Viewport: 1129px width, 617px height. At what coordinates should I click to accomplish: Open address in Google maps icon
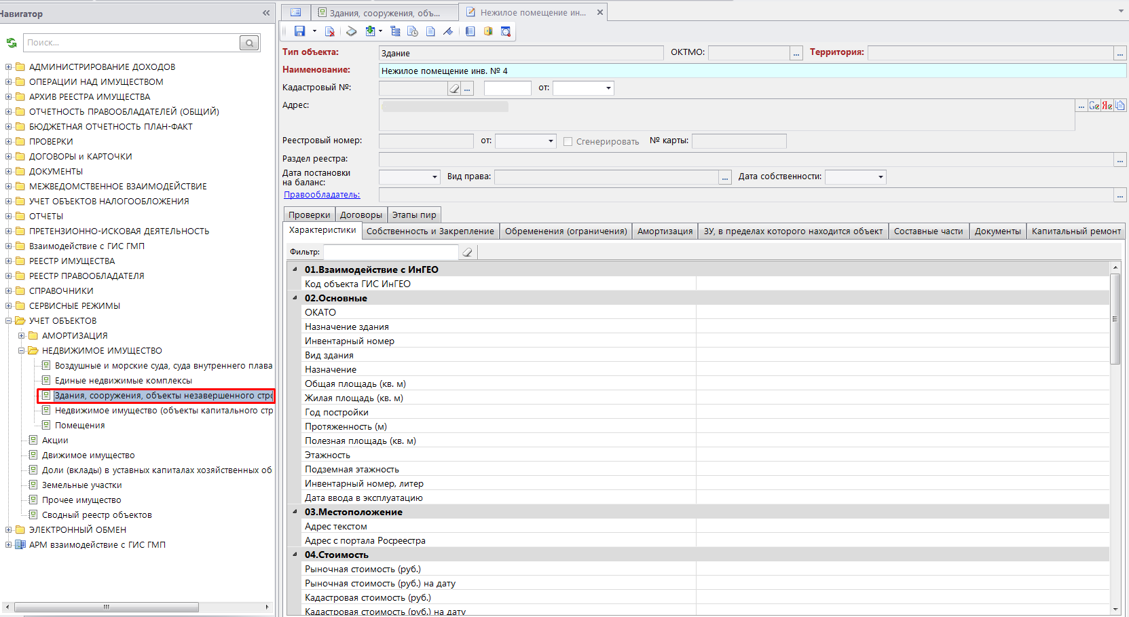coord(1094,105)
